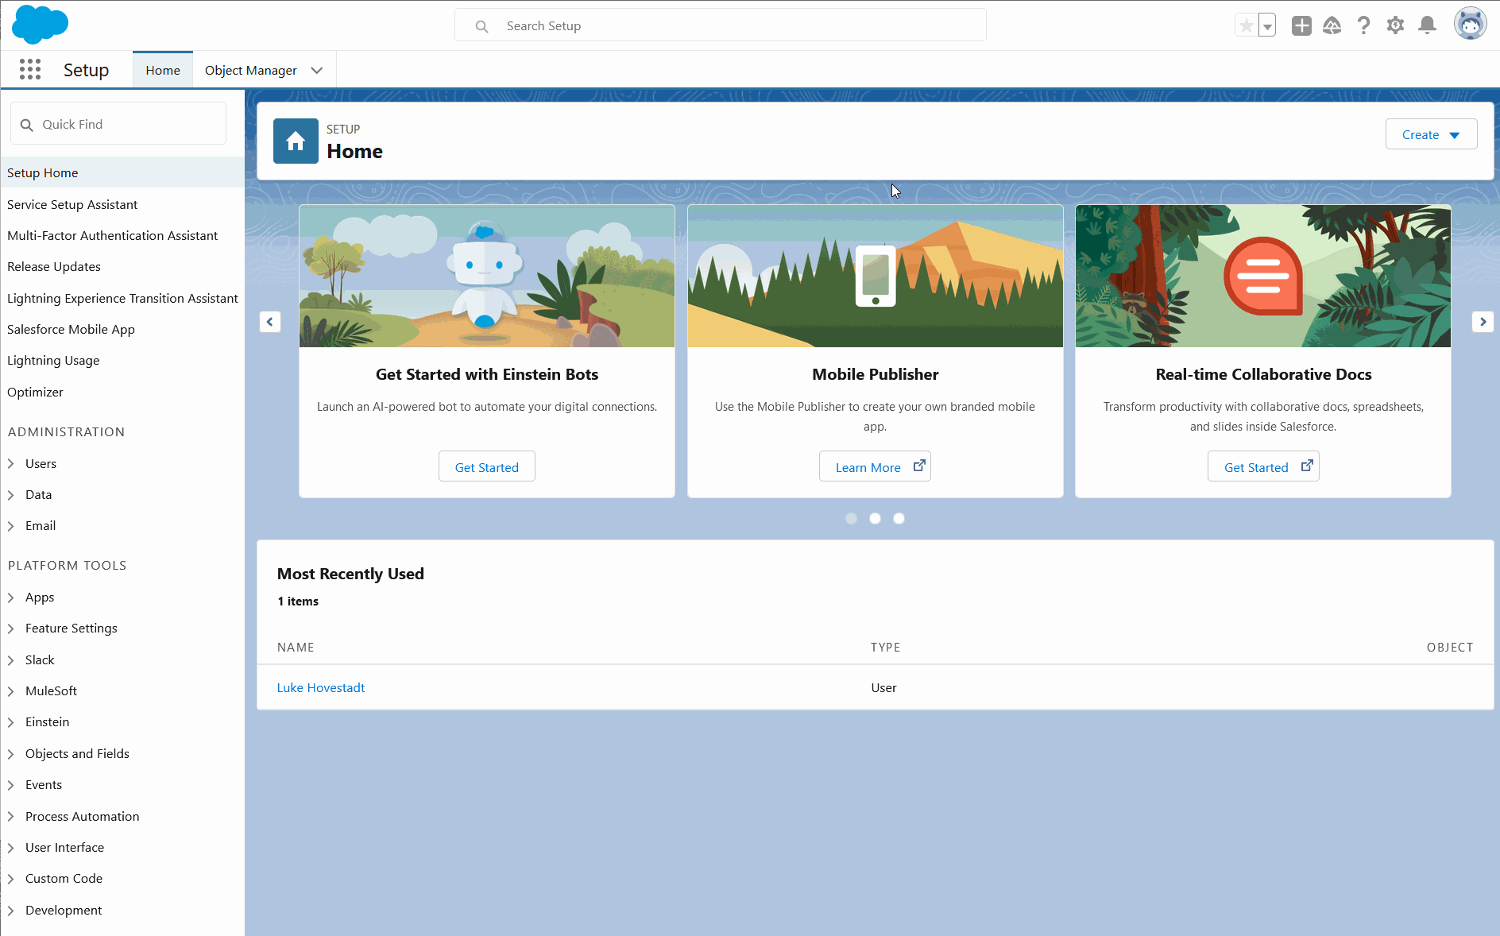Open Service Setup Assistant
This screenshot has width=1500, height=936.
[x=72, y=204]
